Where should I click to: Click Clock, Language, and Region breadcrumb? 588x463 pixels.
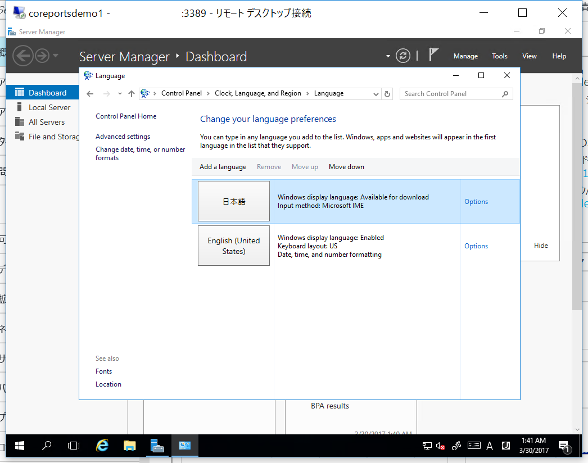(x=257, y=93)
